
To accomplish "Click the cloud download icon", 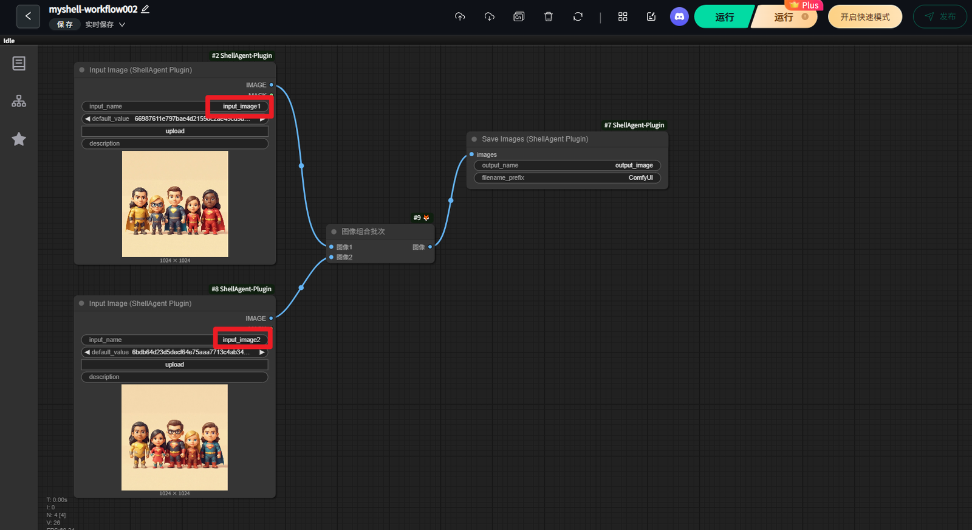I will click(x=489, y=17).
